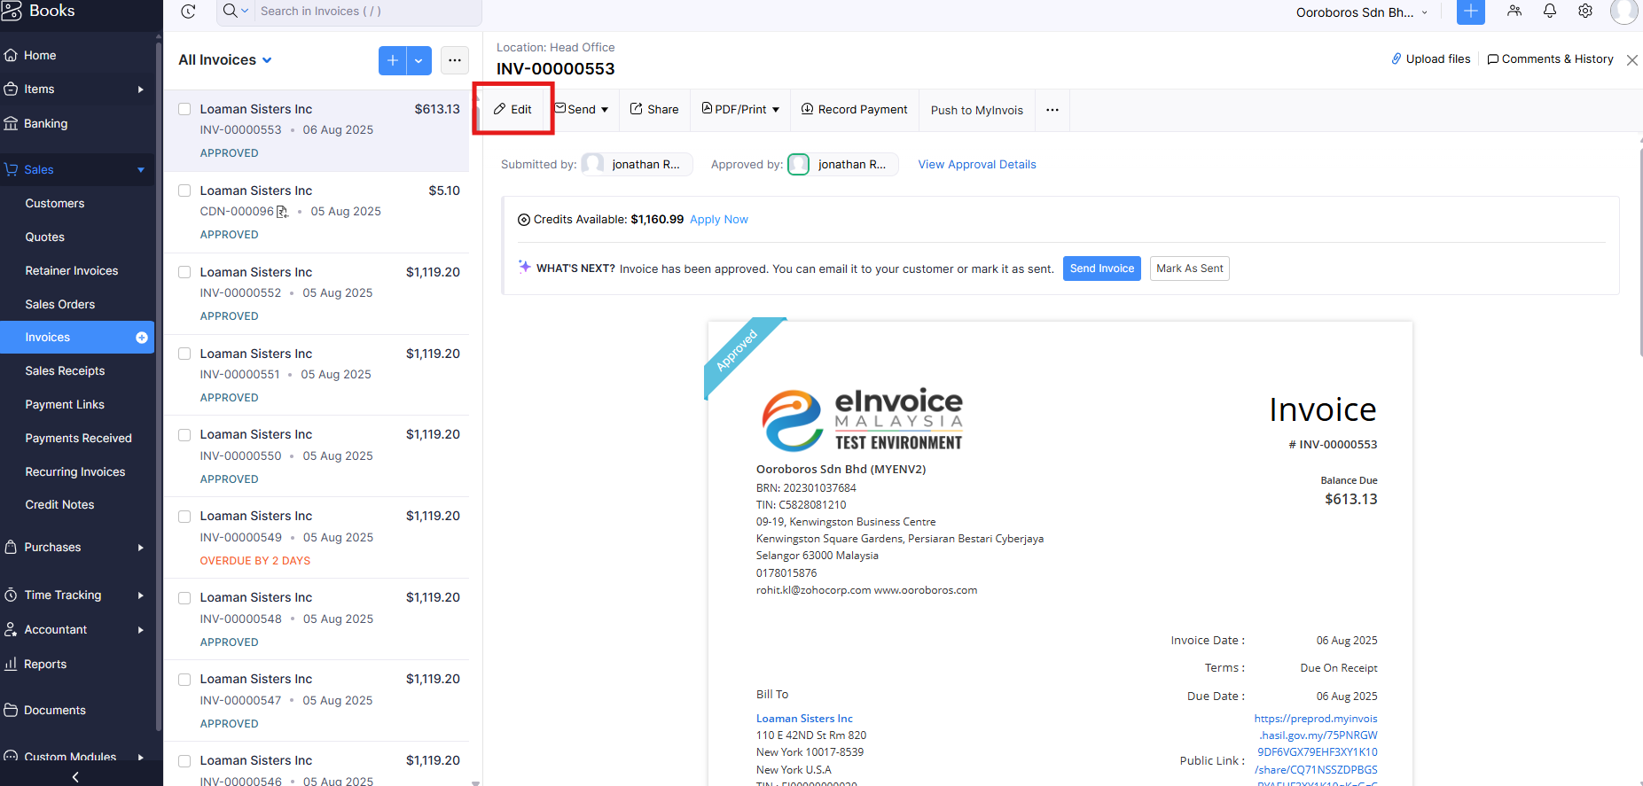Focus the Search in Invoices field
The height and width of the screenshot is (786, 1643).
click(367, 12)
